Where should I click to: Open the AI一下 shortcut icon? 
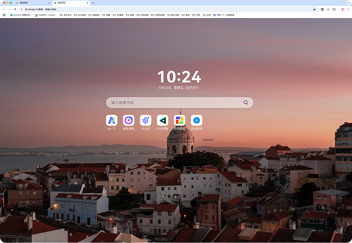112,120
